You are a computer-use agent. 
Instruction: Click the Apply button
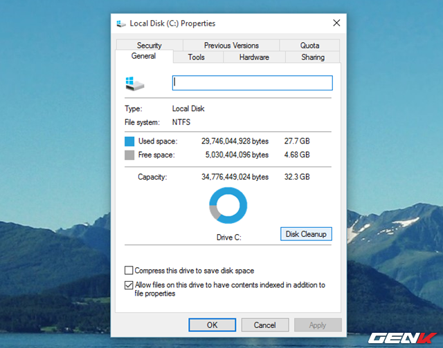[x=318, y=325]
